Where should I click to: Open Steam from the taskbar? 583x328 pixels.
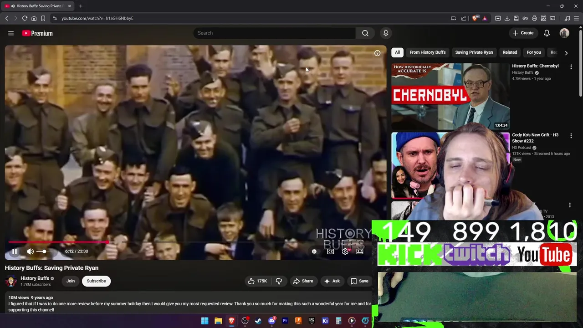(x=258, y=321)
